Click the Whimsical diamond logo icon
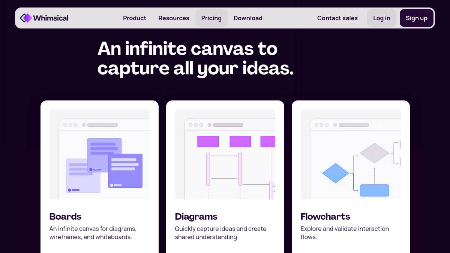This screenshot has height=253, width=450. tap(26, 18)
